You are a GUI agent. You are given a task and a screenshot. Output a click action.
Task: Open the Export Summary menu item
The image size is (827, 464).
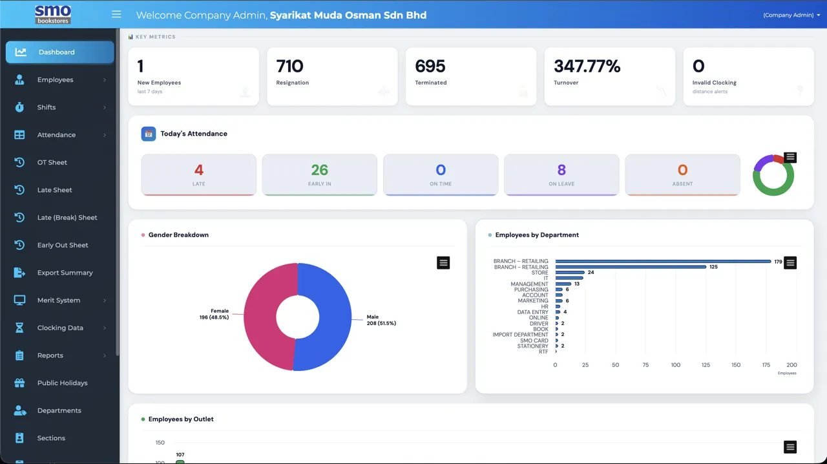[60, 273]
